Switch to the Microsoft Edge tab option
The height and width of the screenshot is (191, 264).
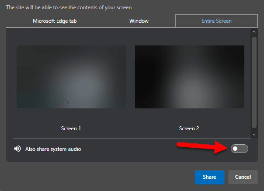pyautogui.click(x=55, y=21)
